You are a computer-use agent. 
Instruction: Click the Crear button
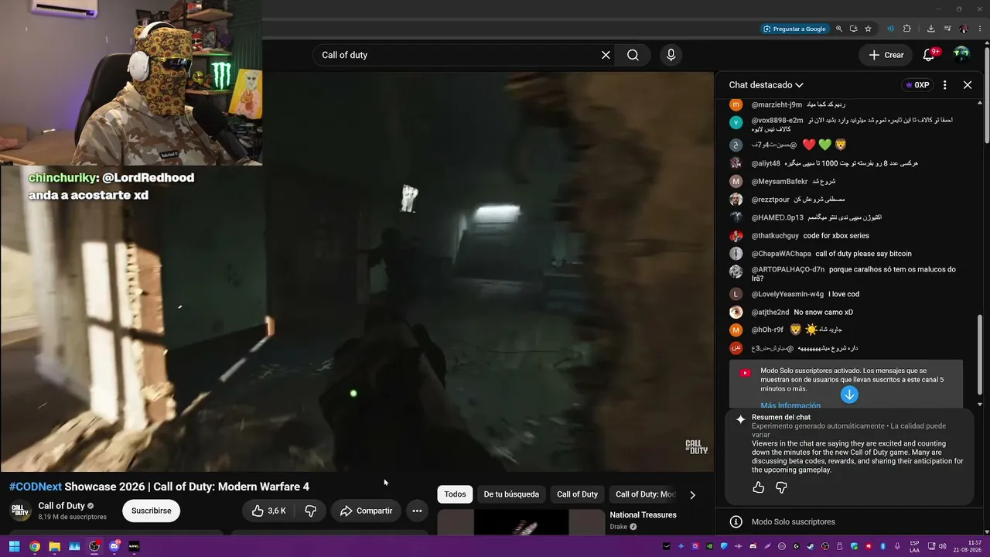pyautogui.click(x=886, y=55)
